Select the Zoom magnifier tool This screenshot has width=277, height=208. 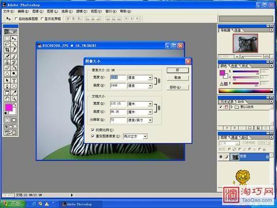(14, 99)
